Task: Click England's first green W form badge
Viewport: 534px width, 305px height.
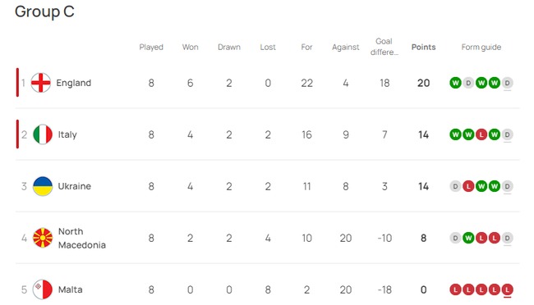Action: 455,83
